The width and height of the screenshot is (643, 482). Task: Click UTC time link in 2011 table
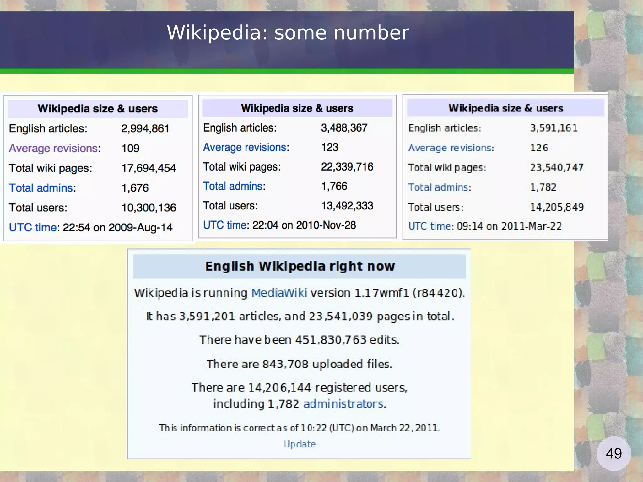(x=430, y=226)
